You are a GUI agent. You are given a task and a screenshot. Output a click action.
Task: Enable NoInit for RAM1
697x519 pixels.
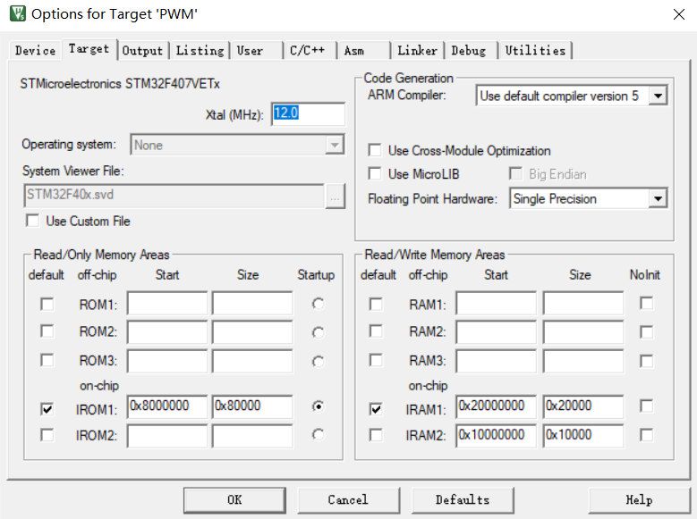[x=646, y=304]
